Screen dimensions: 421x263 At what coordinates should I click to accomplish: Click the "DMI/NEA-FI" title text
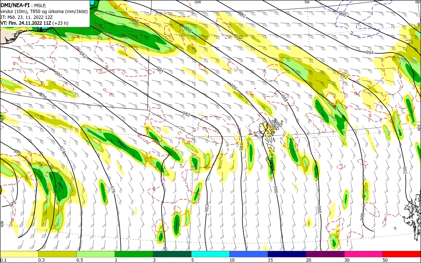click(15, 5)
